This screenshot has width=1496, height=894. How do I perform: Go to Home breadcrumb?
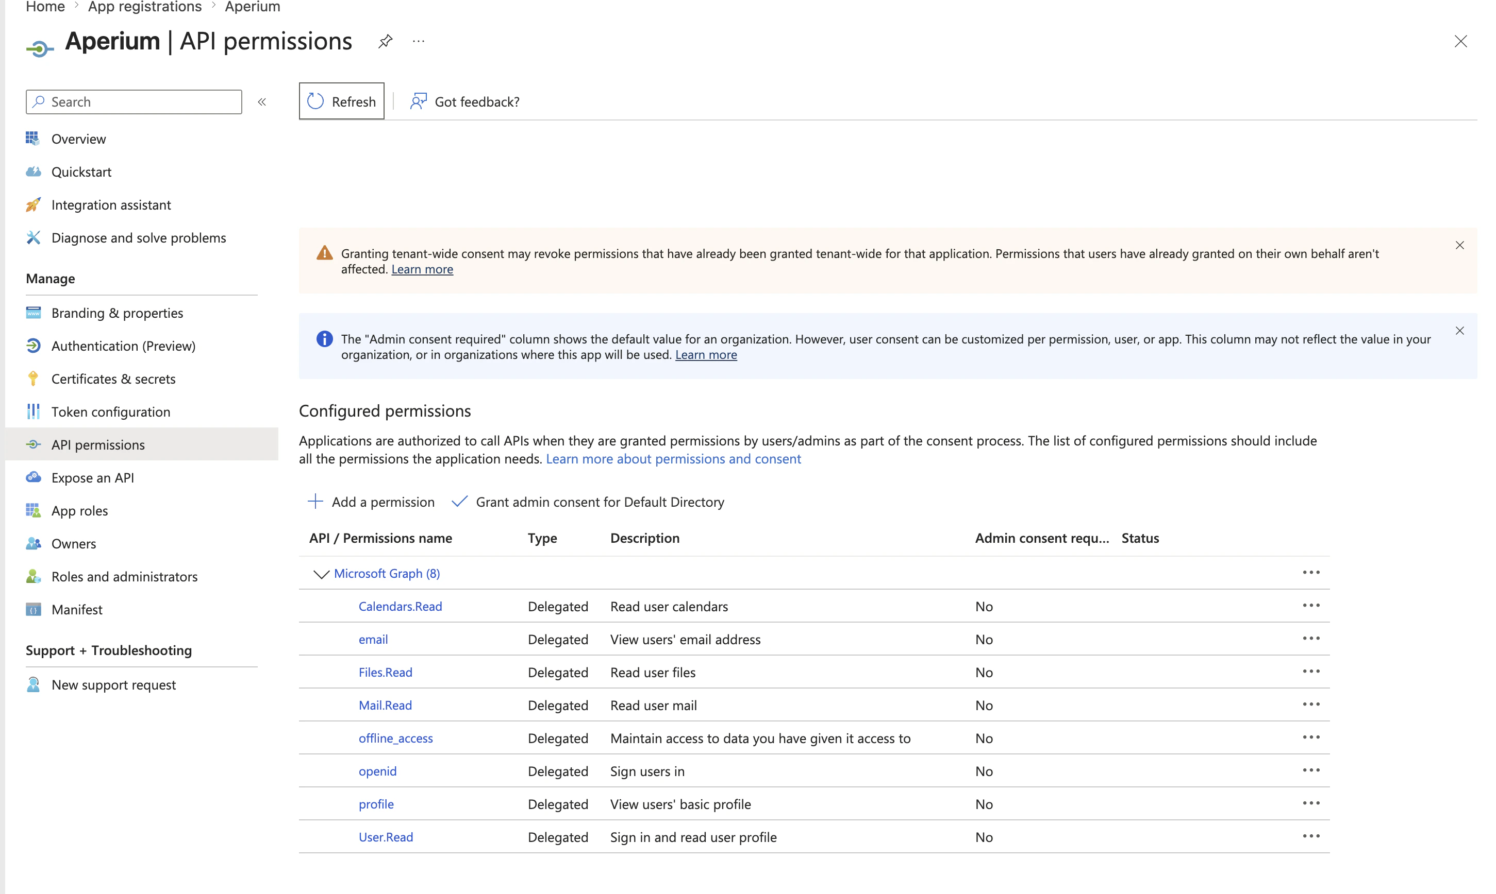click(x=45, y=7)
